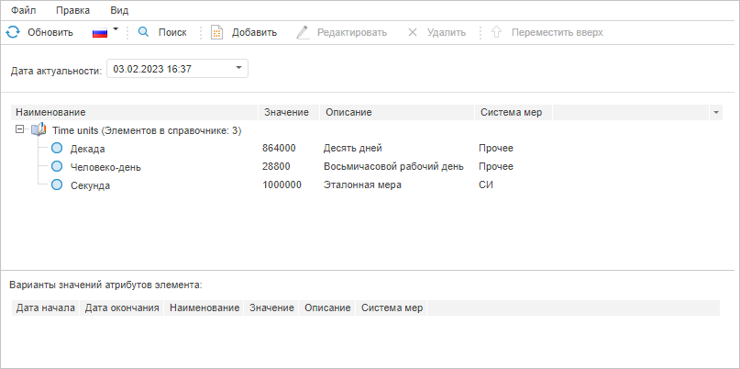Viewport: 740px width, 369px height.
Task: Click the Russian flag language icon
Action: (100, 32)
